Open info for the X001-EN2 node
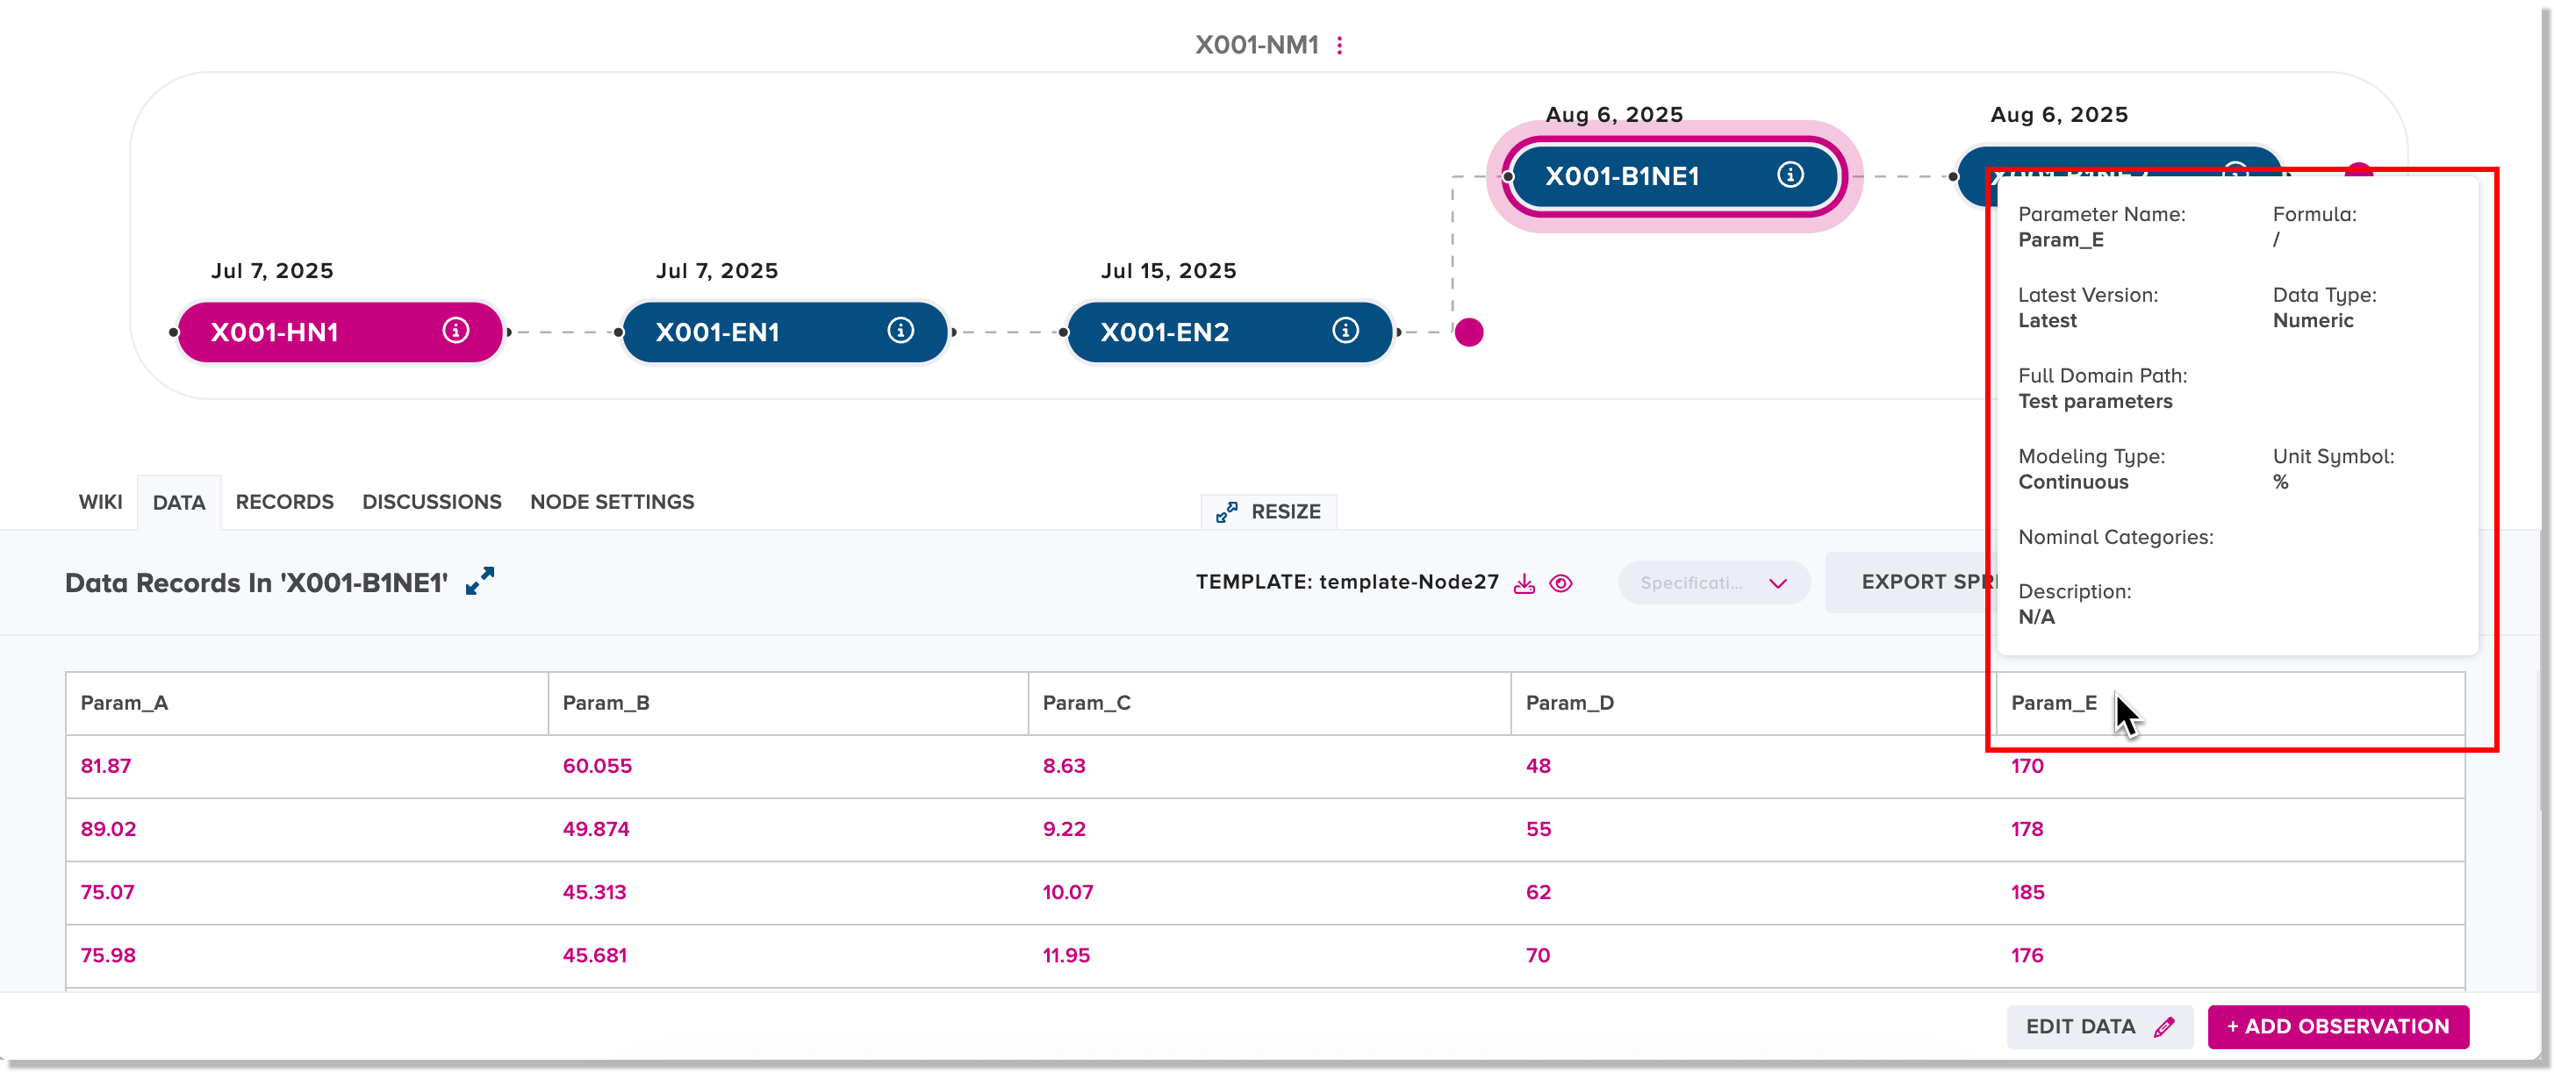 [x=1345, y=332]
